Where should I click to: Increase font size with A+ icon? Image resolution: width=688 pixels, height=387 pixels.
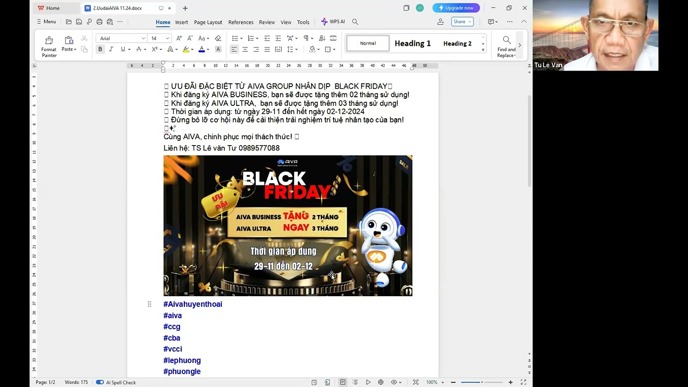tap(179, 38)
